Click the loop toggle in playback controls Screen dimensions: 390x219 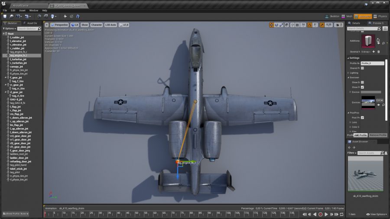[342, 214]
